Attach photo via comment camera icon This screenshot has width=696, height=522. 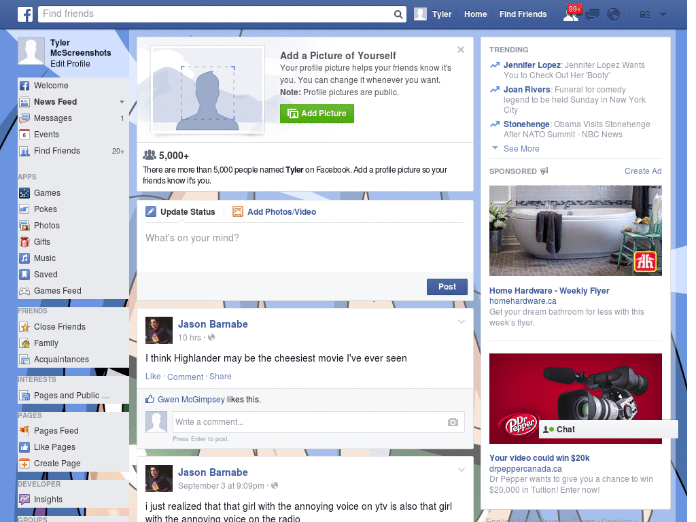[453, 422]
